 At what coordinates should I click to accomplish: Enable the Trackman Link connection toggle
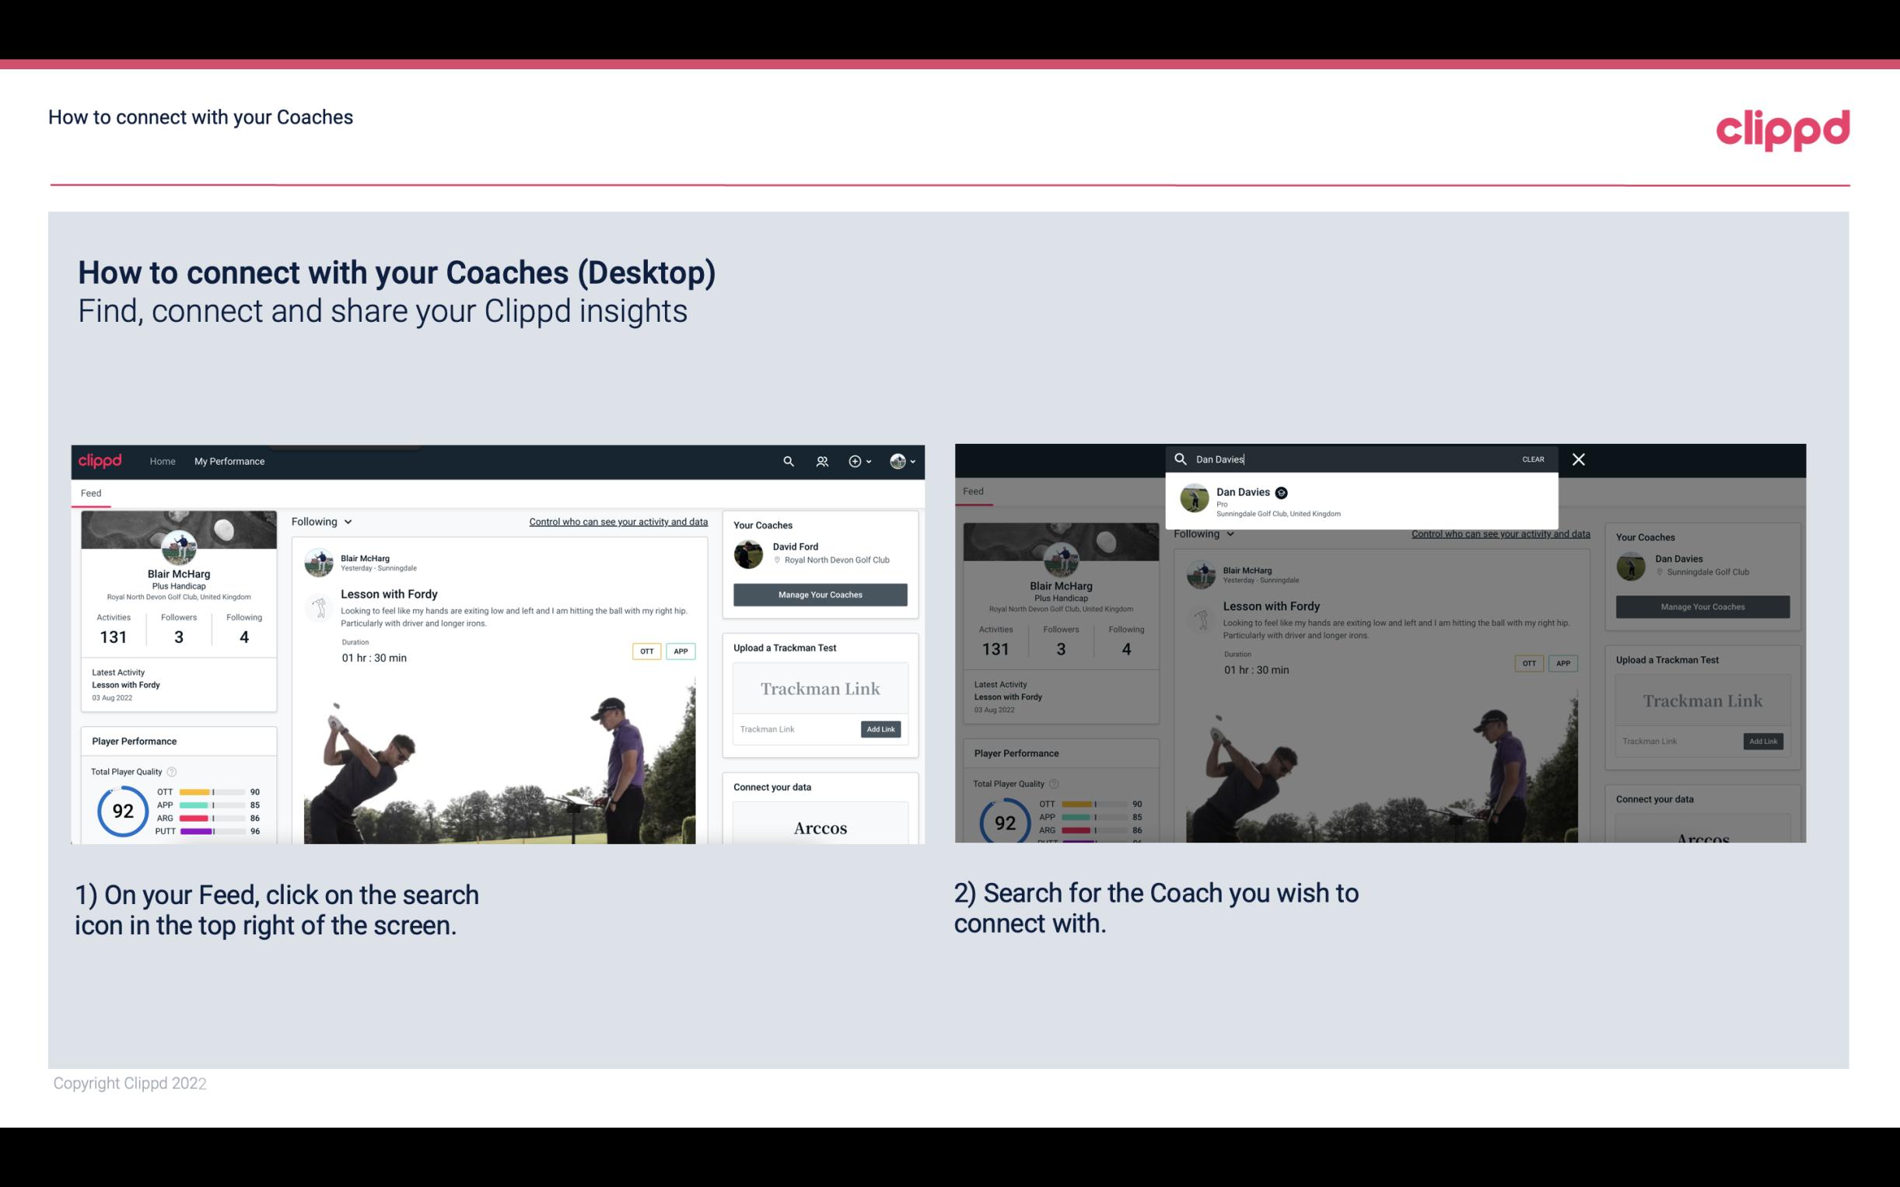point(881,729)
